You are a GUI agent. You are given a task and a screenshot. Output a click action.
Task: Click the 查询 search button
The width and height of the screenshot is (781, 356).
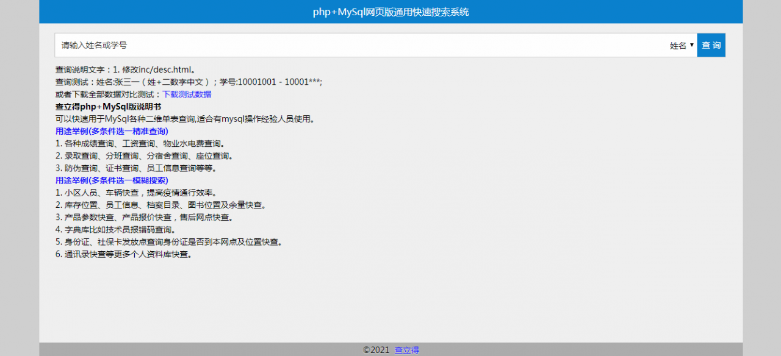(x=711, y=44)
